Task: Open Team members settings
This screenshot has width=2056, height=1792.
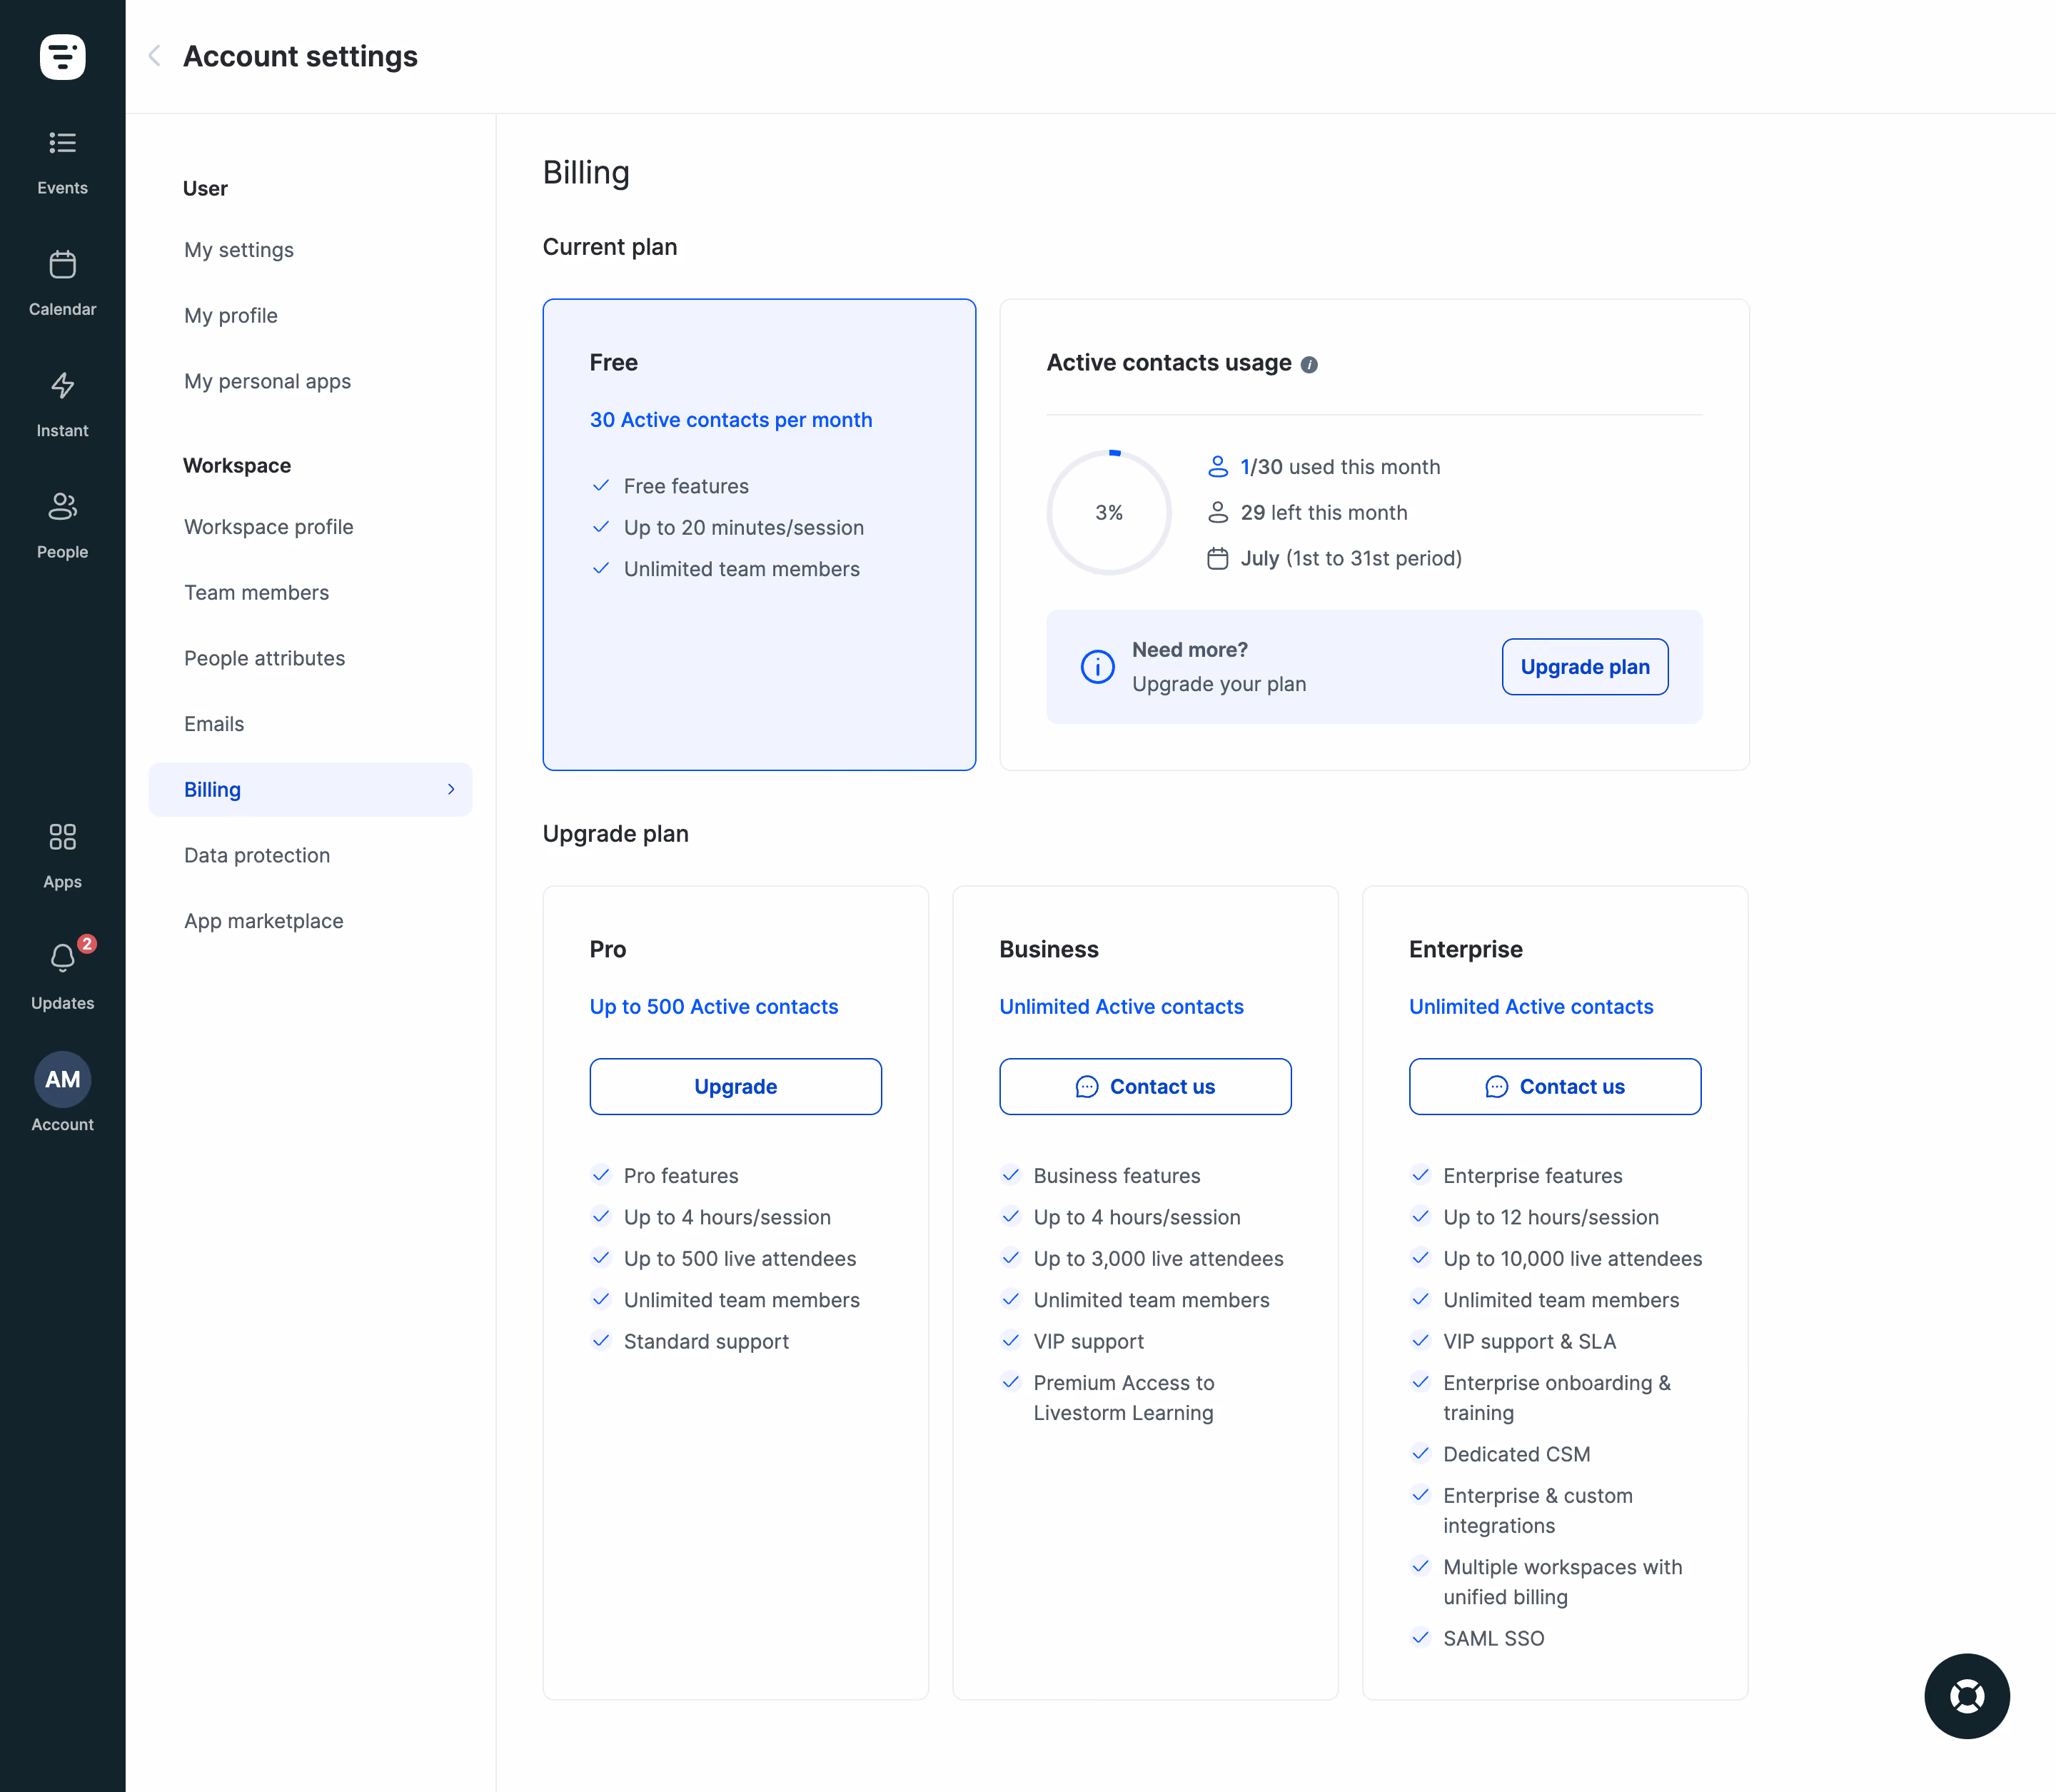Action: 256,592
